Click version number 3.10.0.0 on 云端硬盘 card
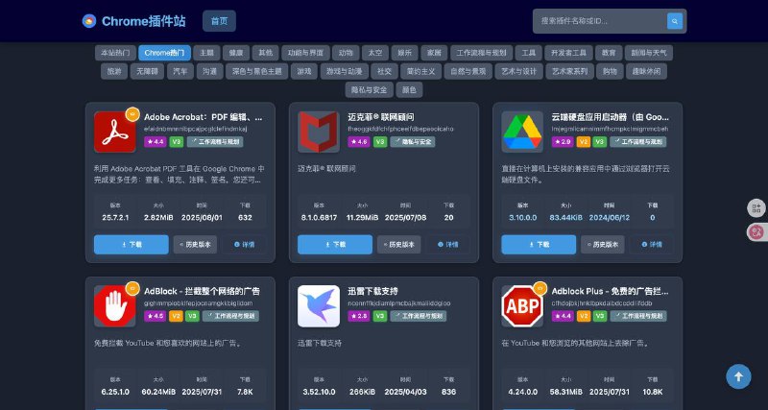The image size is (768, 410). [522, 218]
